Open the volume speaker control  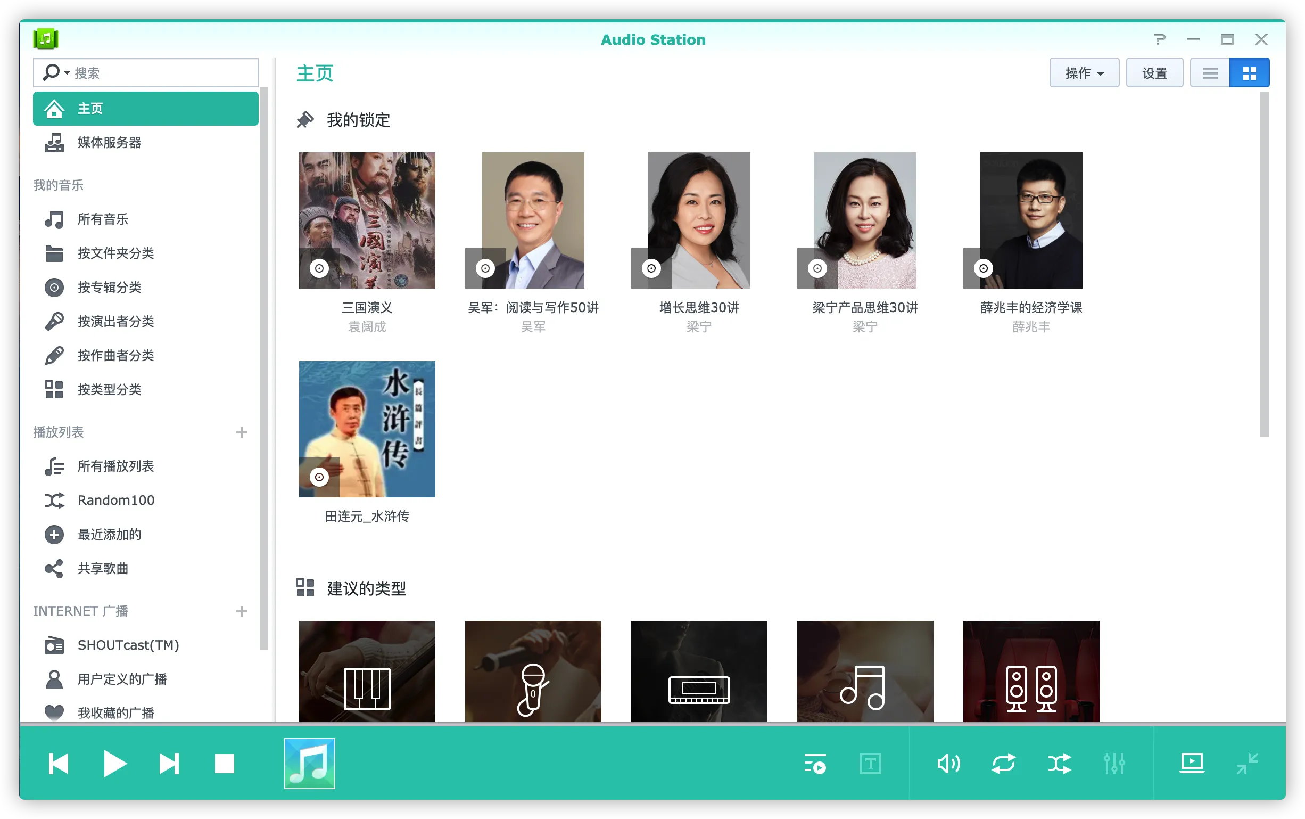949,764
